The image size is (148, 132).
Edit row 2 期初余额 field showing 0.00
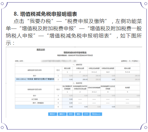coord(67,79)
